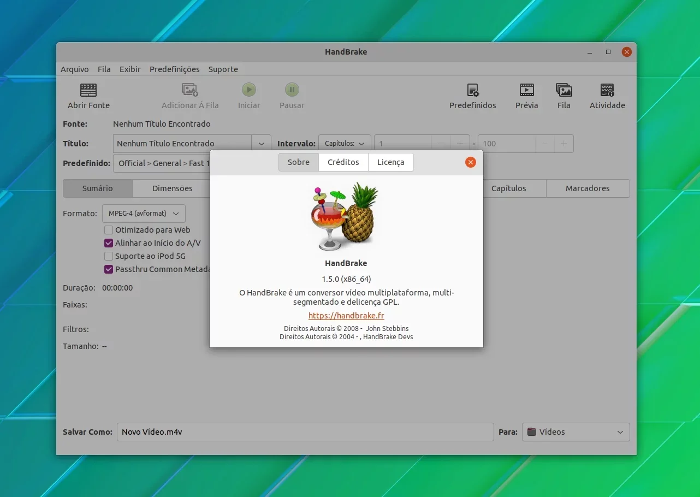The width and height of the screenshot is (700, 497).
Task: Toggle Otimizado para Web checkbox
Action: click(109, 230)
